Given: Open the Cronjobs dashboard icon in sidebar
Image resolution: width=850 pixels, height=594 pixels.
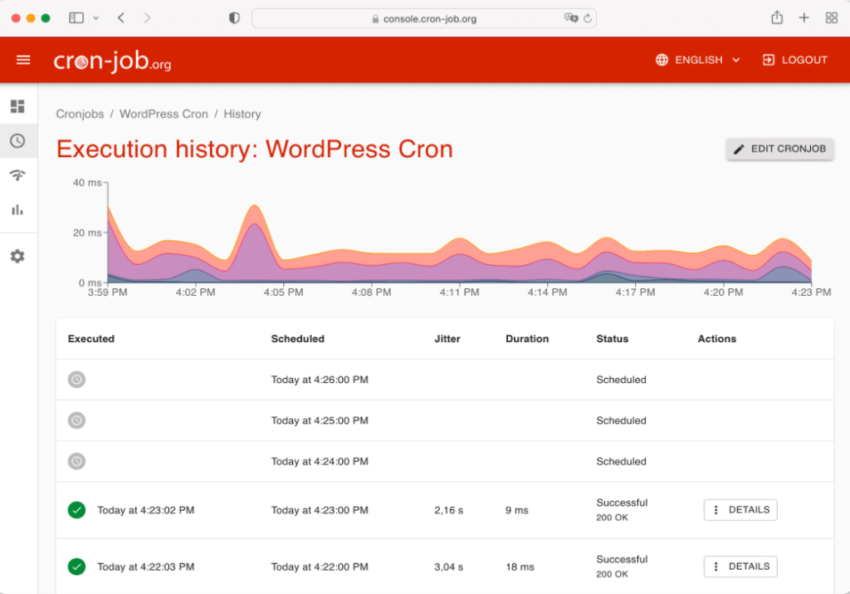Looking at the screenshot, I should [x=17, y=106].
